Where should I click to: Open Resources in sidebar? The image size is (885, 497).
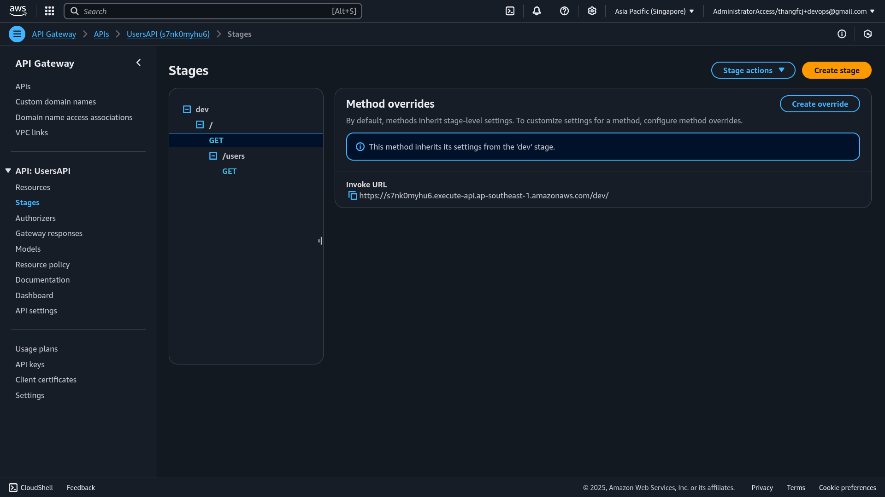33,187
